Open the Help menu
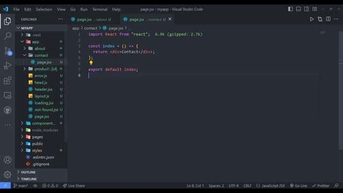This screenshot has width=343, height=193. coord(116,10)
